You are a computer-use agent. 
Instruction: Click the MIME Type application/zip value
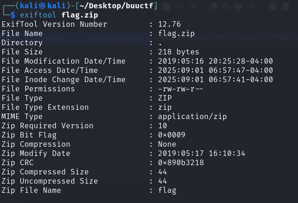[x=193, y=117]
